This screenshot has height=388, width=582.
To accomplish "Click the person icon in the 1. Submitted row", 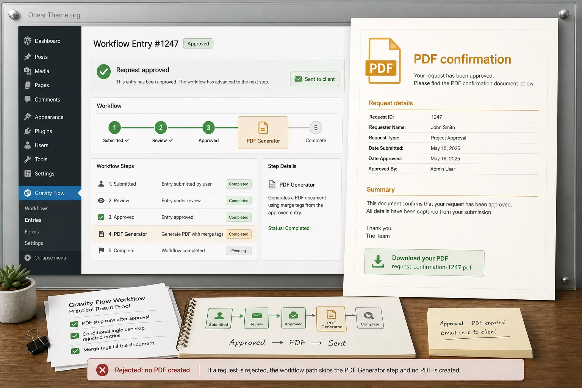I will pos(101,184).
